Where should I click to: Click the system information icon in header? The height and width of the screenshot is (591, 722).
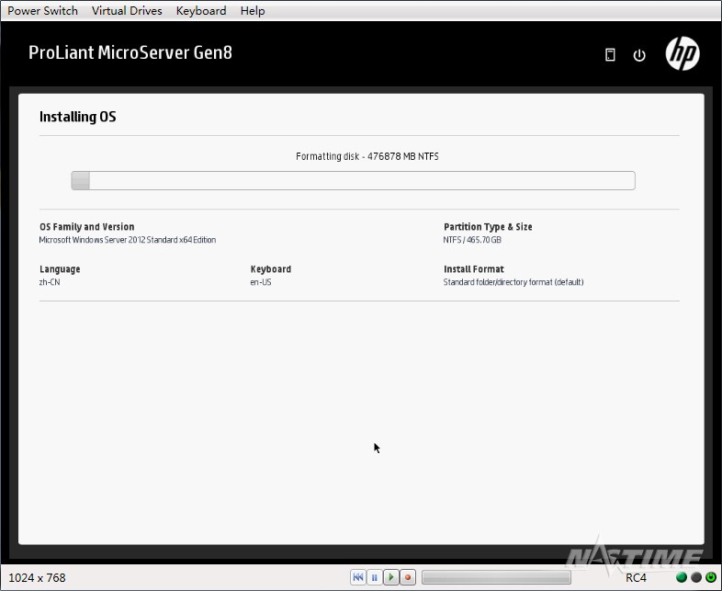[610, 55]
